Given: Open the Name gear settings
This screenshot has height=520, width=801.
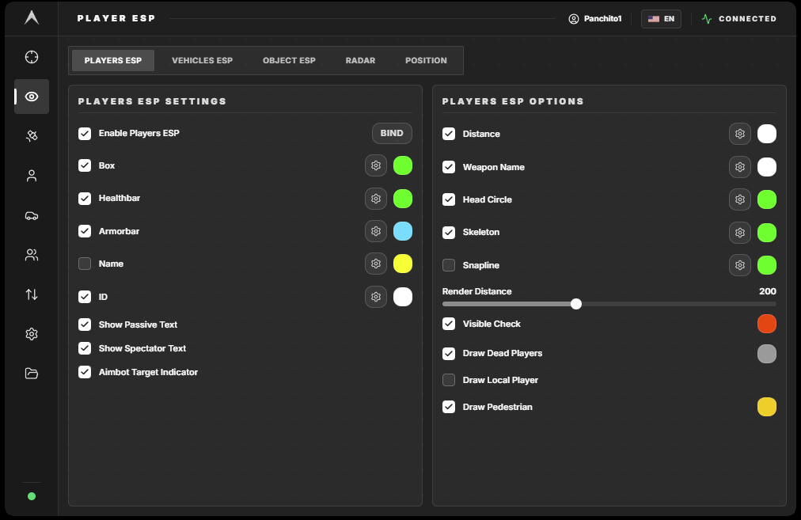Looking at the screenshot, I should (376, 264).
